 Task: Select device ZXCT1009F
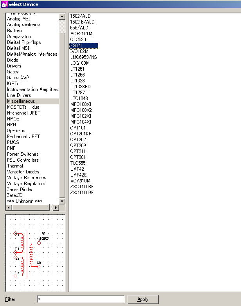pyautogui.click(x=82, y=192)
